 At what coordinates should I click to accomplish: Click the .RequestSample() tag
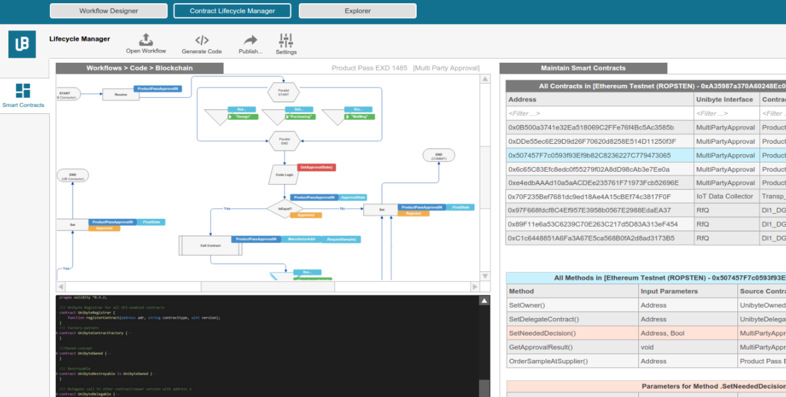coord(341,239)
